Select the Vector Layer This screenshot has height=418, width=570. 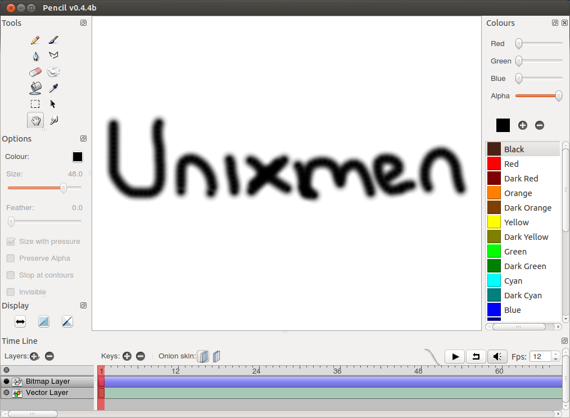point(47,393)
